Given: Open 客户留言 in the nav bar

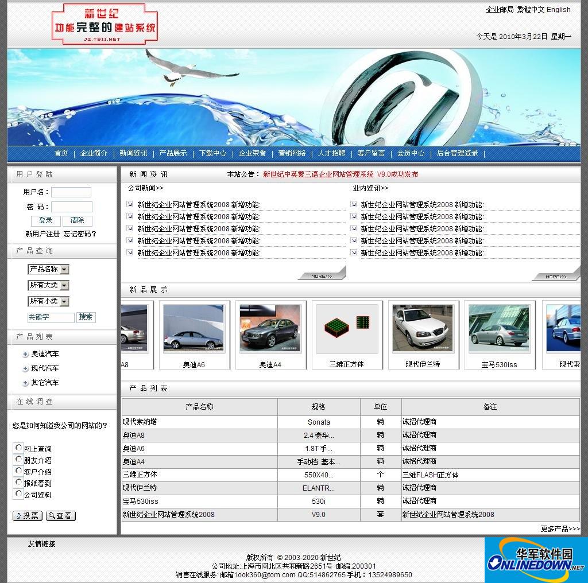Looking at the screenshot, I should (372, 153).
